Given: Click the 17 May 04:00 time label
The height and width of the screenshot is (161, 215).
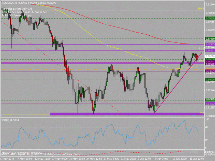Looking at the screenshot, I should click(x=60, y=159).
